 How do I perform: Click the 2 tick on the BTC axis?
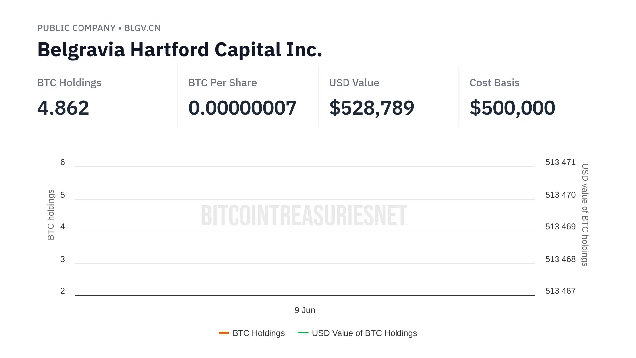point(63,291)
